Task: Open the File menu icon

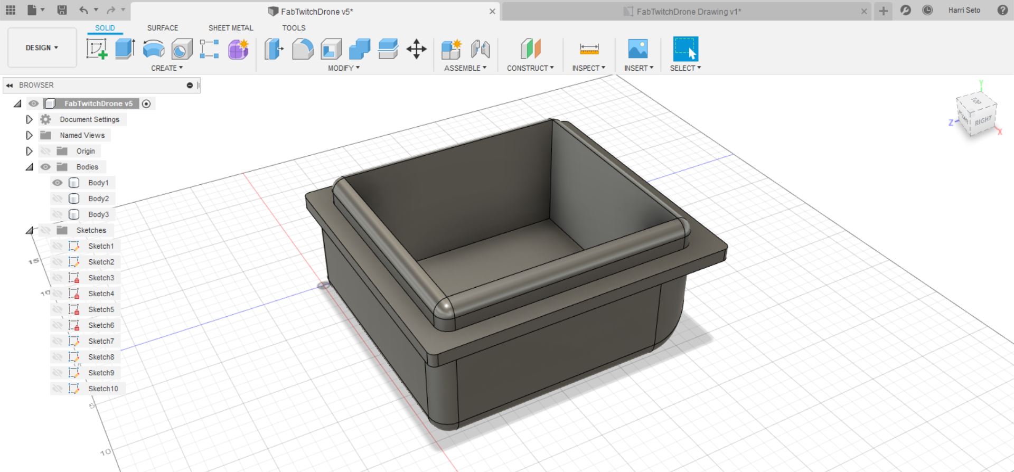Action: coord(32,10)
